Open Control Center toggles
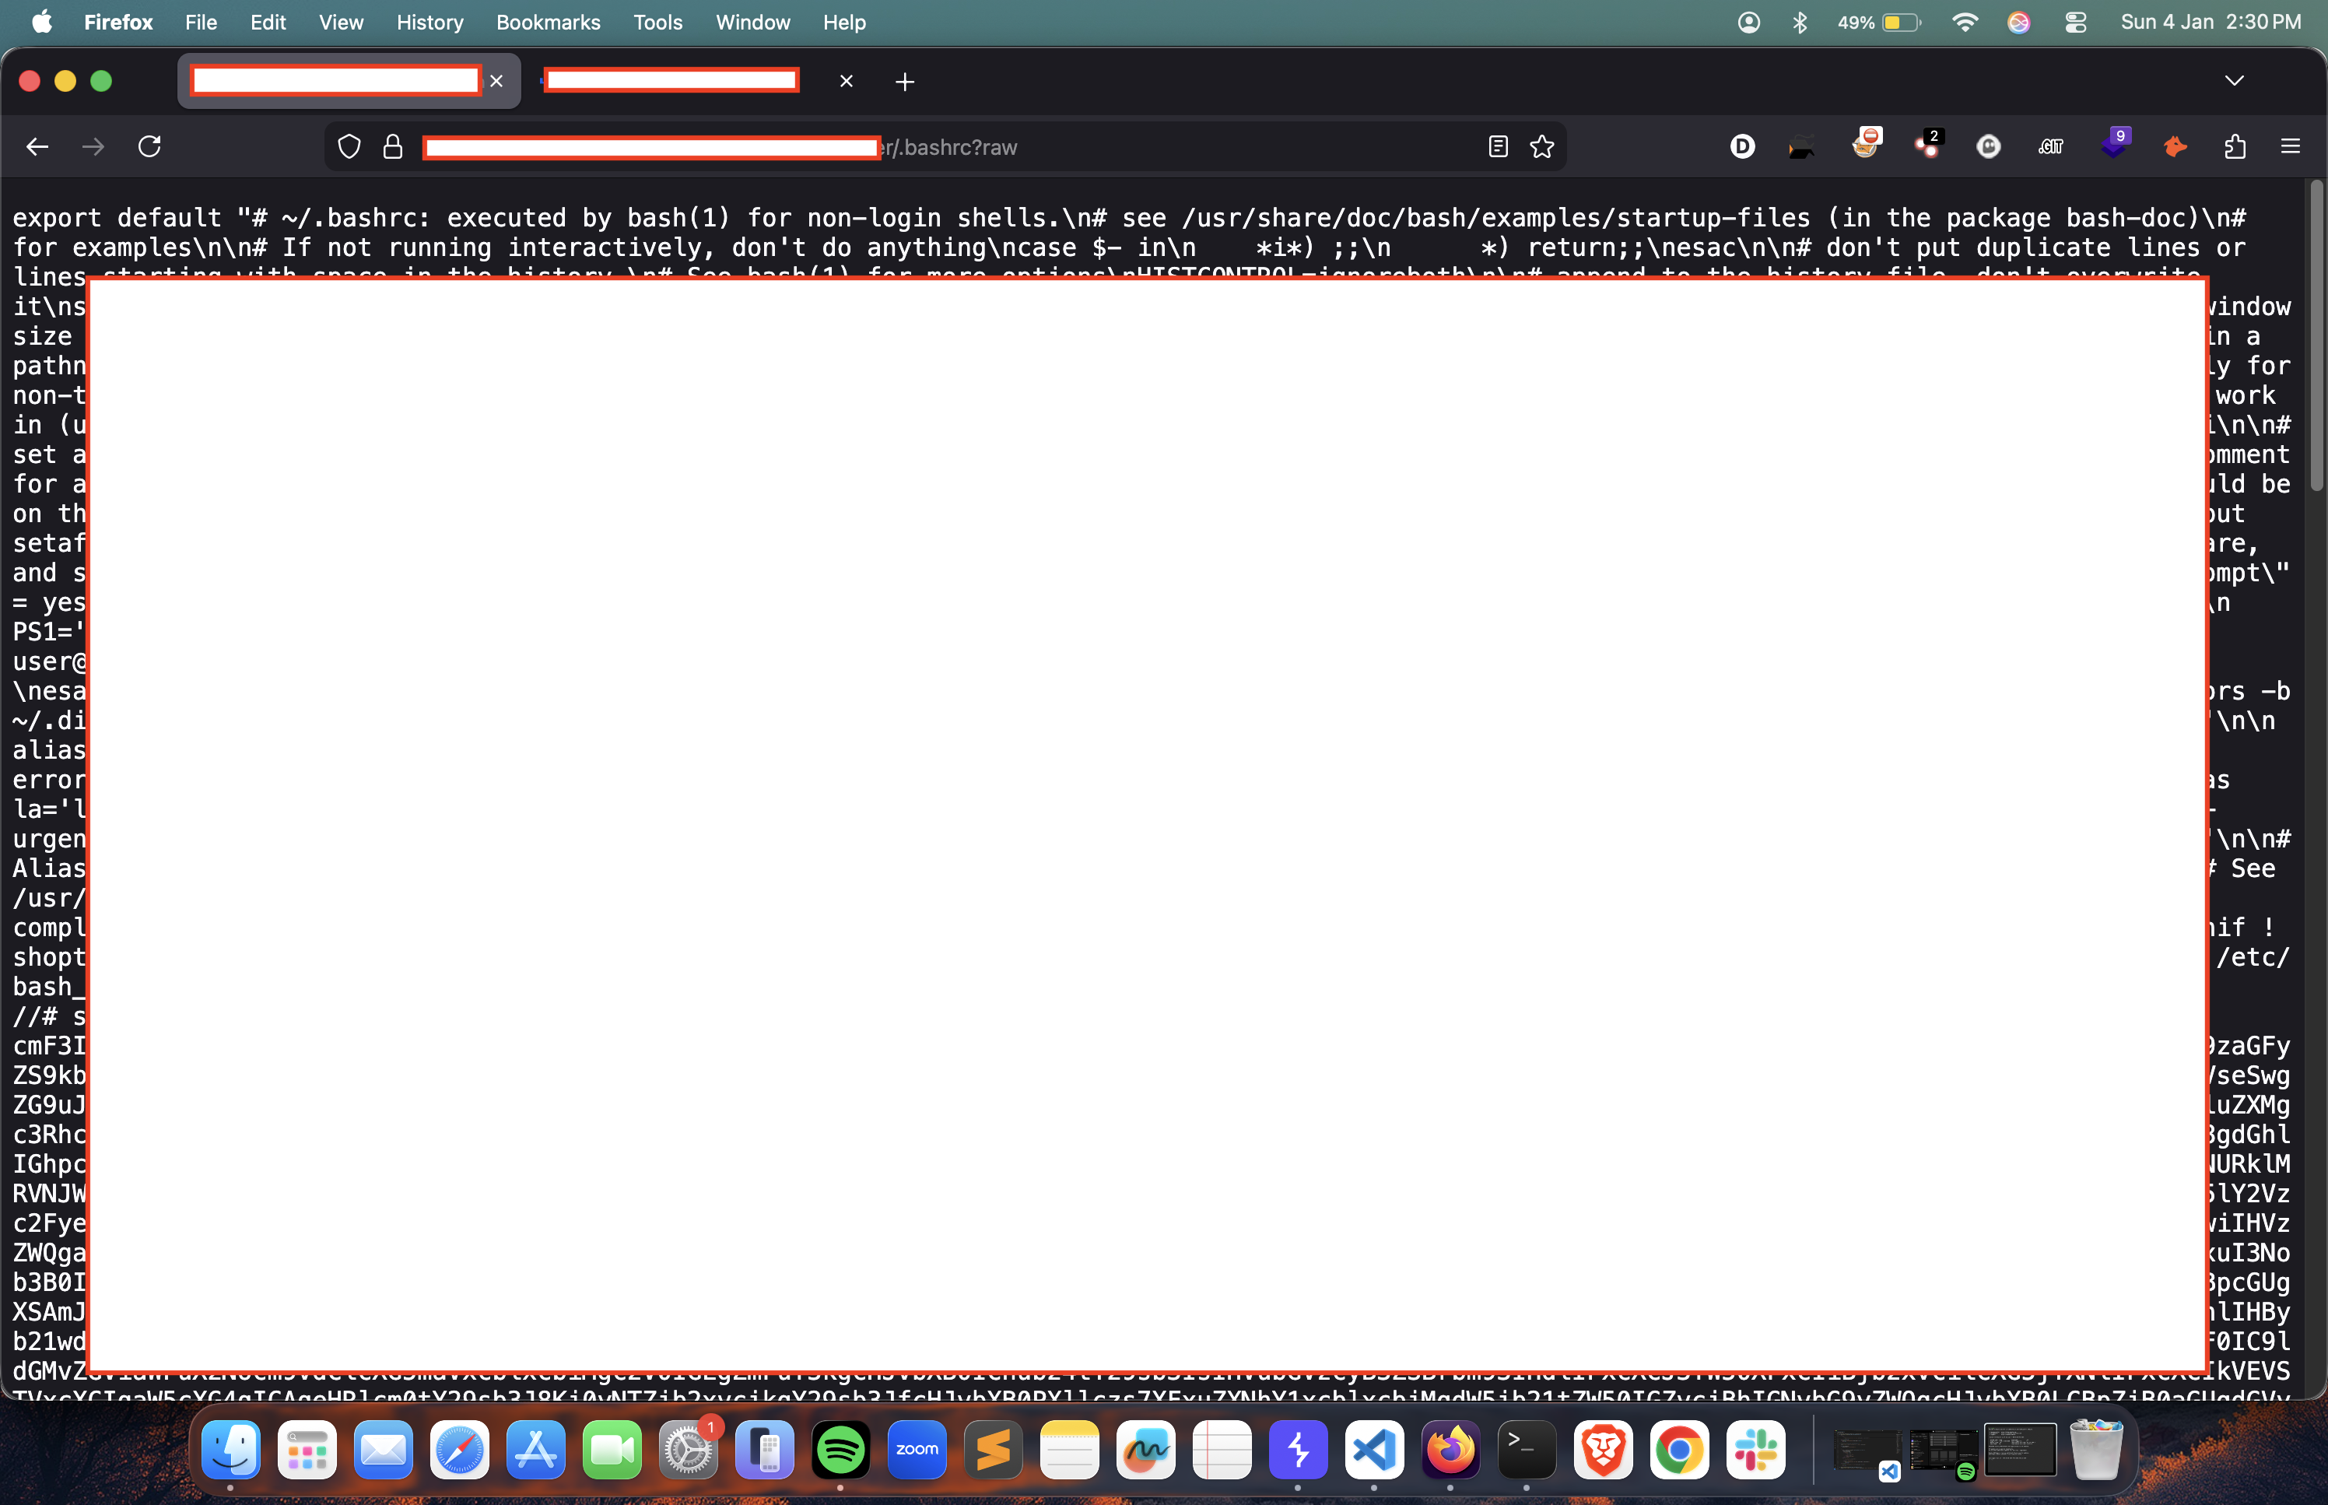This screenshot has width=2328, height=1505. point(2076,22)
